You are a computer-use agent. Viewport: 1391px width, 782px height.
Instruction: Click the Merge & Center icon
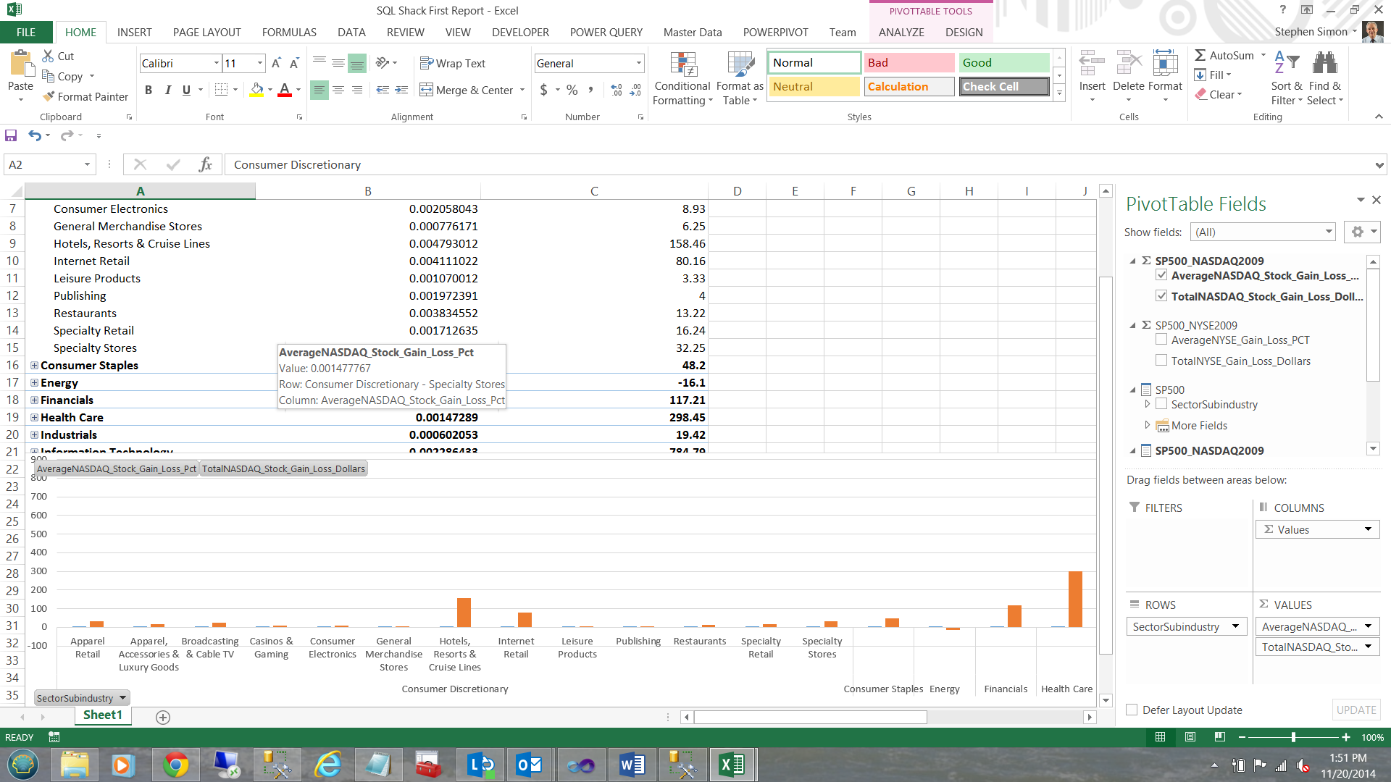pos(427,90)
